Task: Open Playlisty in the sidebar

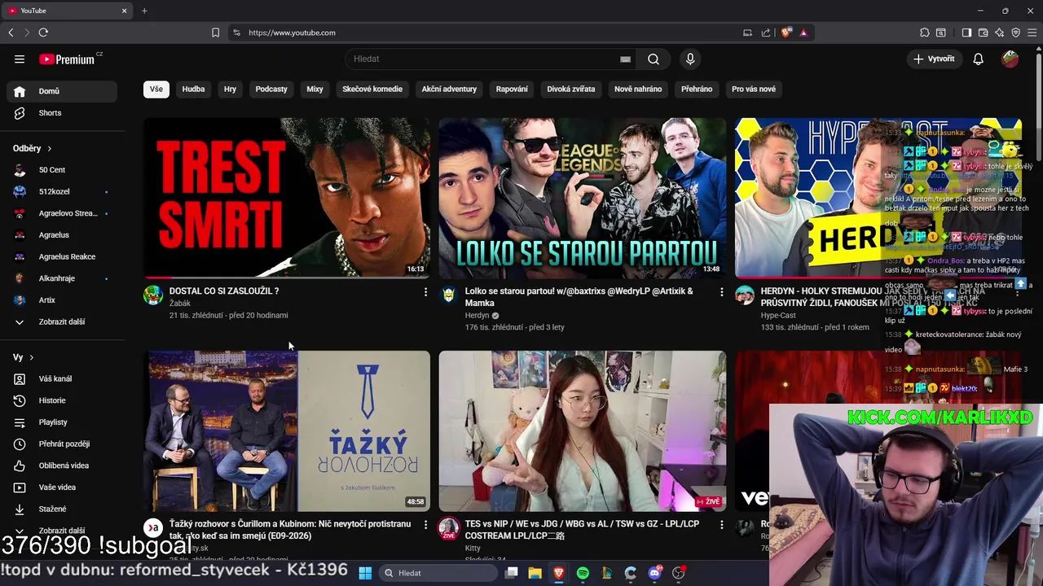Action: (x=62, y=422)
